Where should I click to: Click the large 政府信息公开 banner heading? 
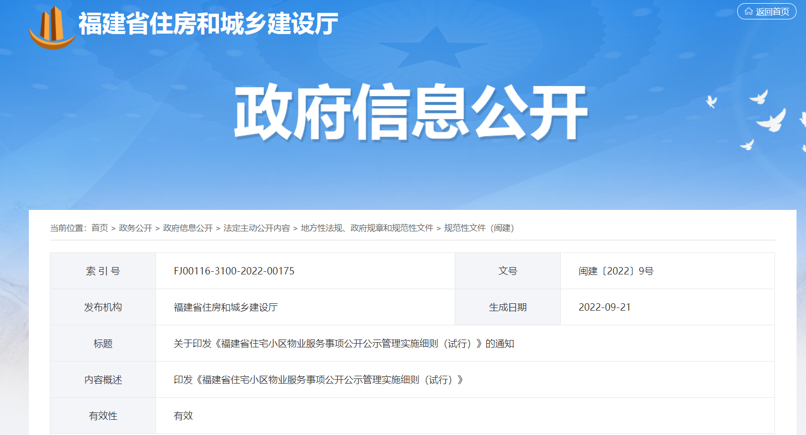[x=410, y=113]
